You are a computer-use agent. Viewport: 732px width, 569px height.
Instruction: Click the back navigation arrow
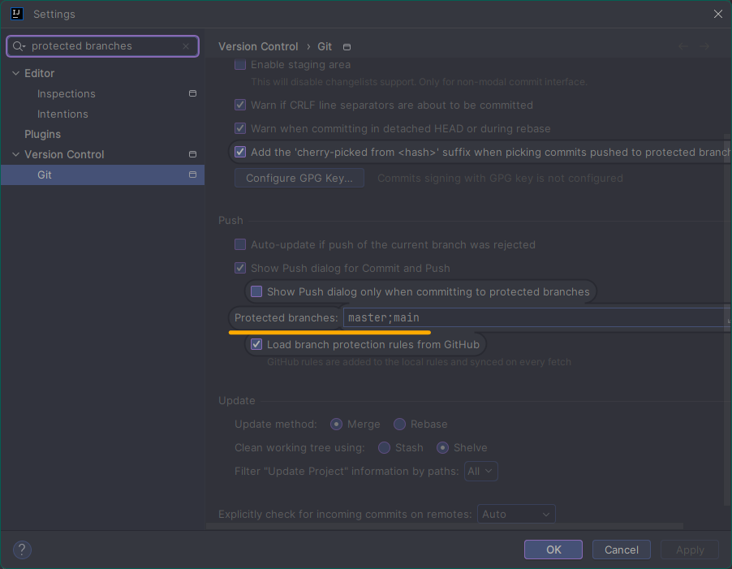(x=683, y=47)
